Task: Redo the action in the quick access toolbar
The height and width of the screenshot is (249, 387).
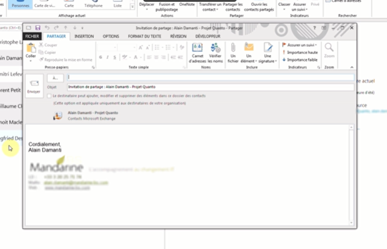Action: pyautogui.click(x=56, y=28)
